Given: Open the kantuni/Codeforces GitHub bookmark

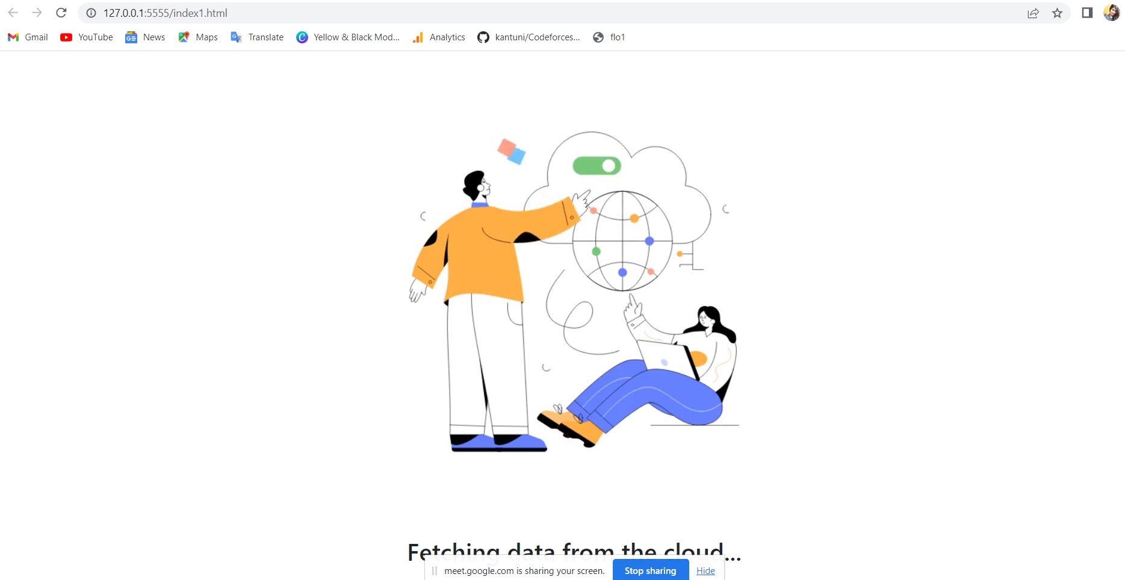Looking at the screenshot, I should pyautogui.click(x=529, y=37).
